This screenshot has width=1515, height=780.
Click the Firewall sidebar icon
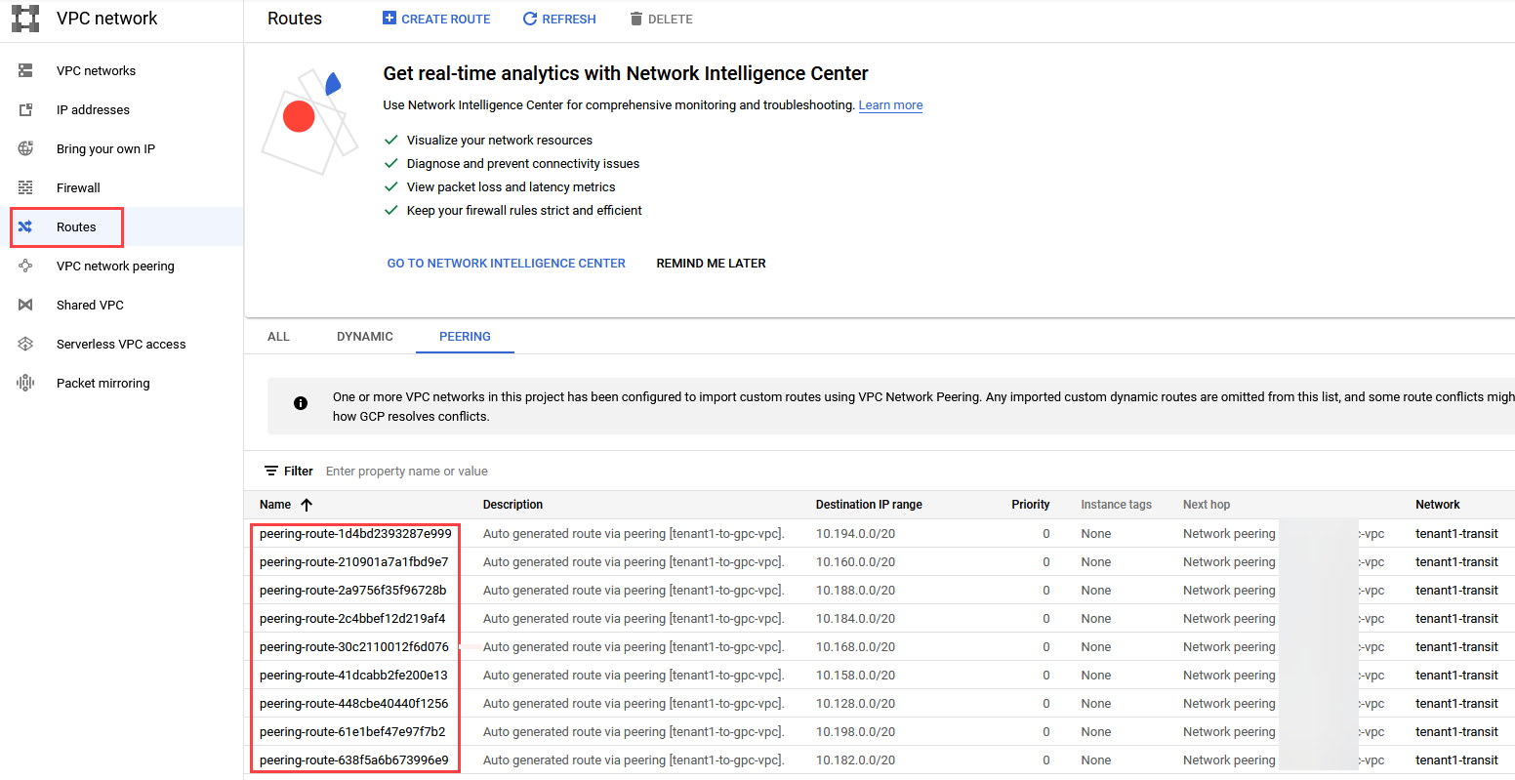click(x=25, y=187)
